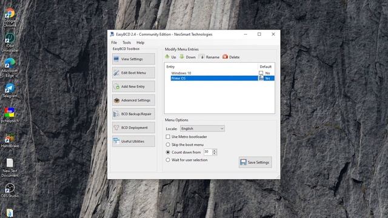Open Advanced Settings in the toolbox
Screen dimensions: 388x218
133,100
